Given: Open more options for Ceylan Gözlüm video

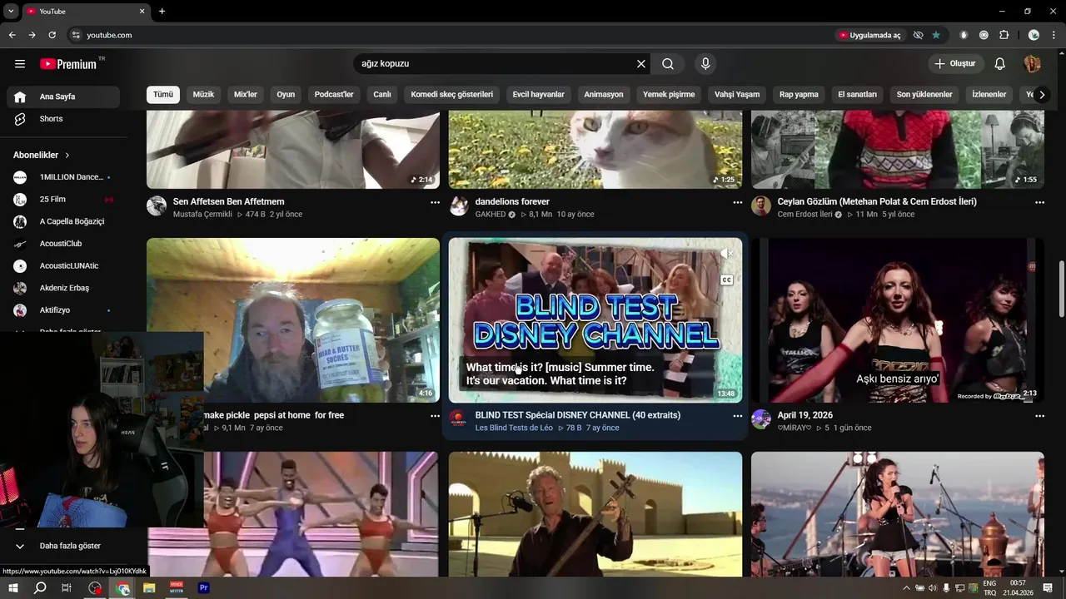Looking at the screenshot, I should pos(1039,202).
